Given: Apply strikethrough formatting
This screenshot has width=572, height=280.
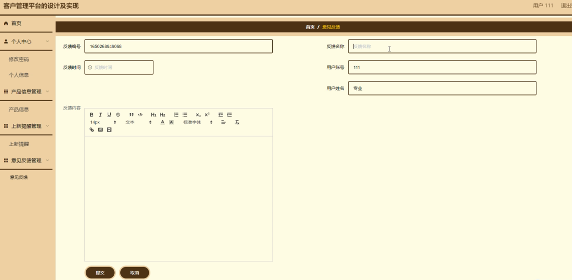Looking at the screenshot, I should (x=118, y=115).
